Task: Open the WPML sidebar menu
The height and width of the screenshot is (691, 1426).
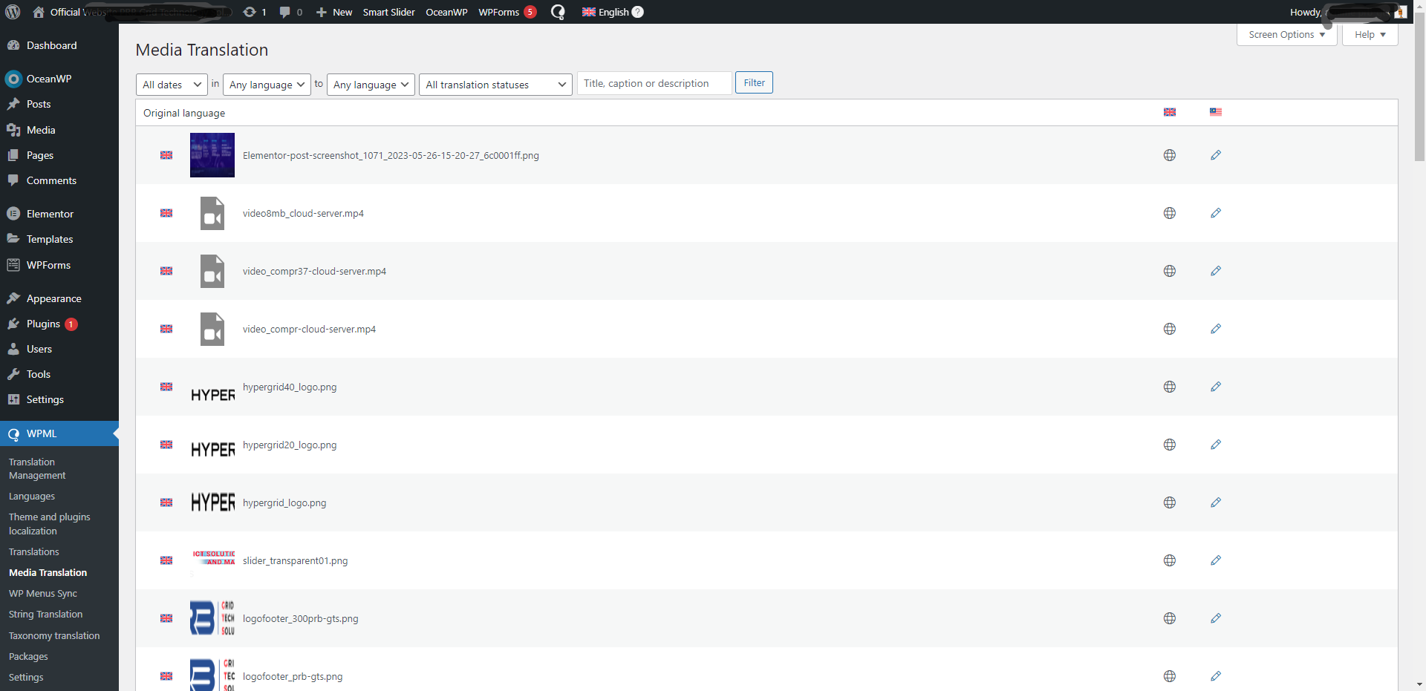Action: (x=59, y=433)
